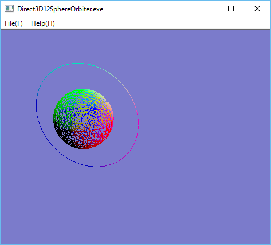271x245 pixels.
Task: Open the Help(H) menu
Action: (x=43, y=23)
